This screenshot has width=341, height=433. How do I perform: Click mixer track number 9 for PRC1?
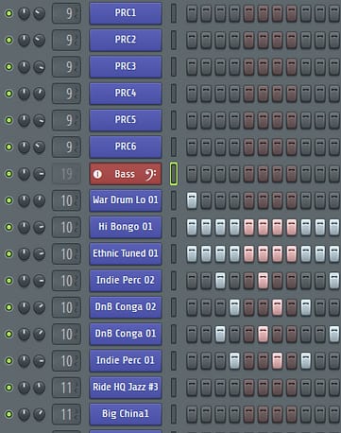coord(66,13)
